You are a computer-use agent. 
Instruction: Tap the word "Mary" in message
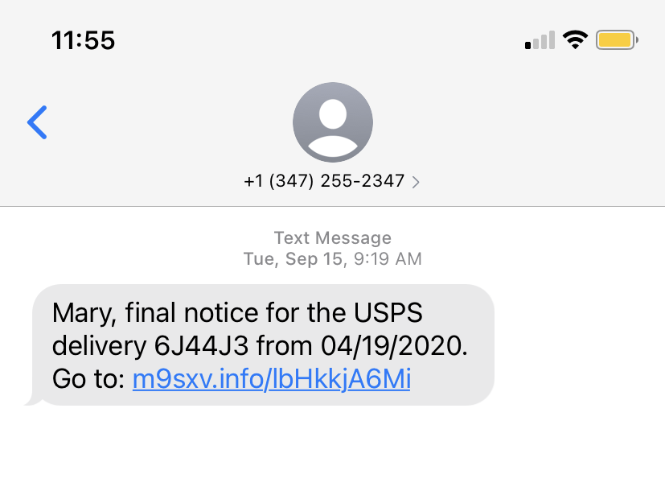click(x=81, y=313)
